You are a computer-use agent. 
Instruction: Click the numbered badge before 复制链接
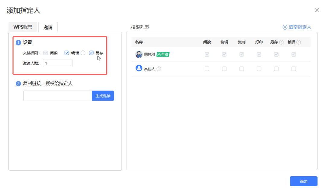(x=18, y=84)
